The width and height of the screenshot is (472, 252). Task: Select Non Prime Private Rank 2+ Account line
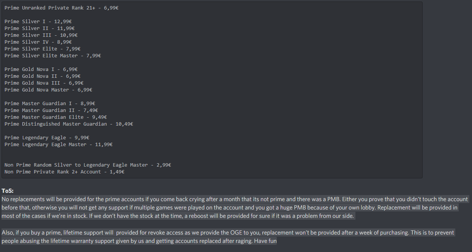(x=65, y=172)
